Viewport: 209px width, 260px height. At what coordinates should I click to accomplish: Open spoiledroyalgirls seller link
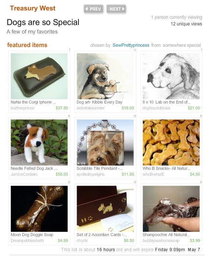(x=91, y=174)
